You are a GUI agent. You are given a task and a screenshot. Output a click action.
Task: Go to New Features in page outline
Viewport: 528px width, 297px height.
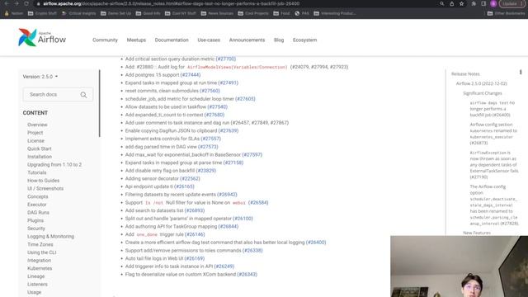(477, 233)
